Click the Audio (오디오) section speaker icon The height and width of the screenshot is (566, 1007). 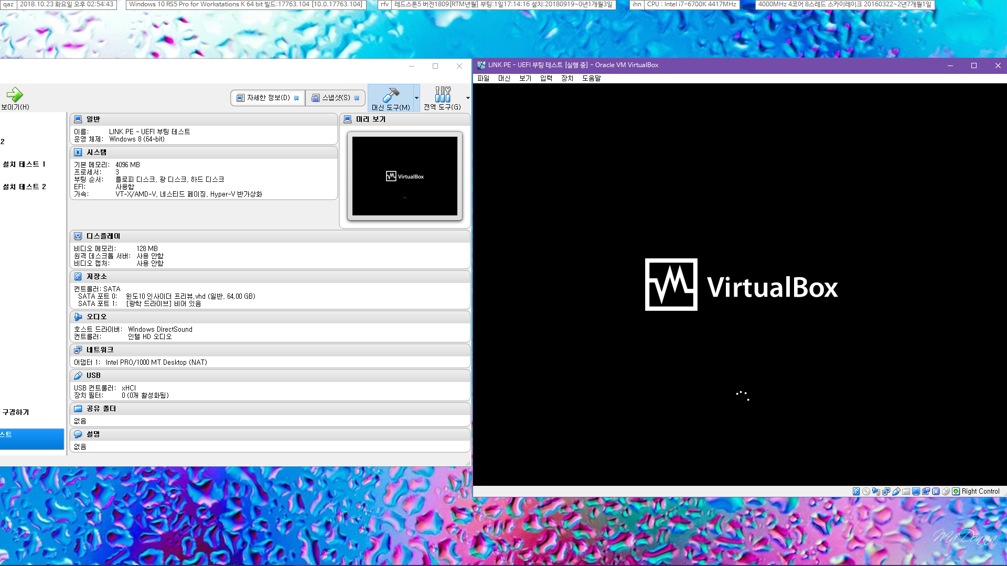click(78, 317)
